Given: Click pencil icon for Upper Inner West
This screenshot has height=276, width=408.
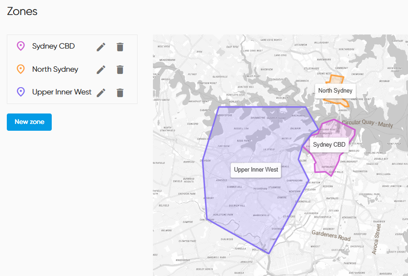Looking at the screenshot, I should (x=101, y=93).
